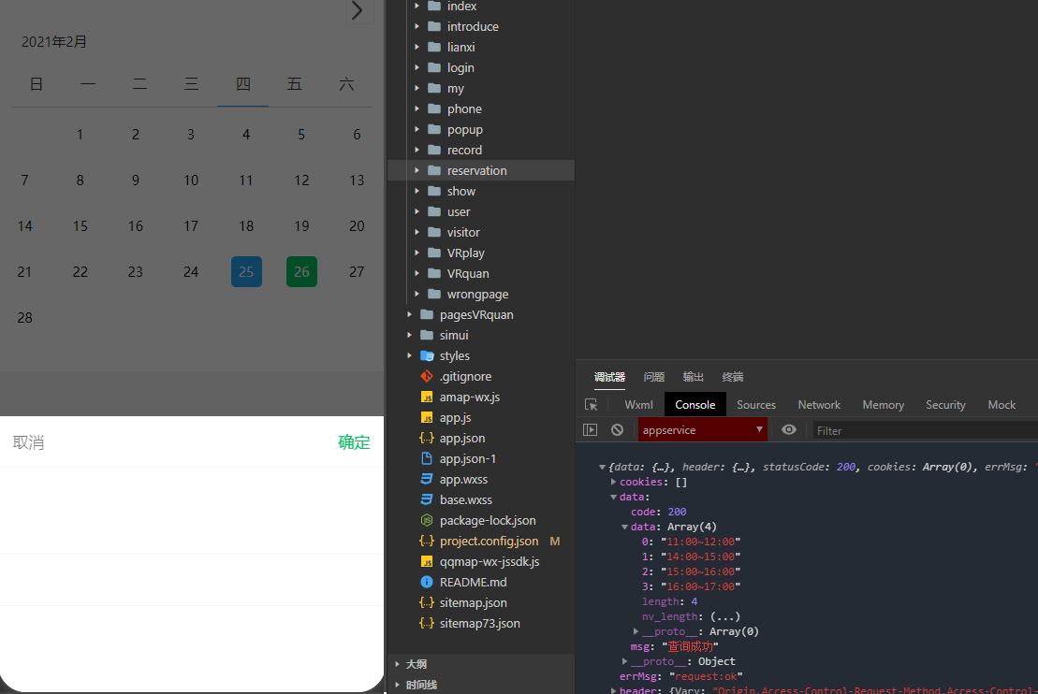The width and height of the screenshot is (1038, 694).
Task: Click the user folder icon
Action: 434,211
